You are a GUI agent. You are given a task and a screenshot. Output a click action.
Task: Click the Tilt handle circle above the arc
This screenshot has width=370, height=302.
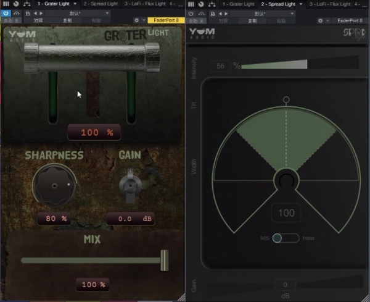286,99
